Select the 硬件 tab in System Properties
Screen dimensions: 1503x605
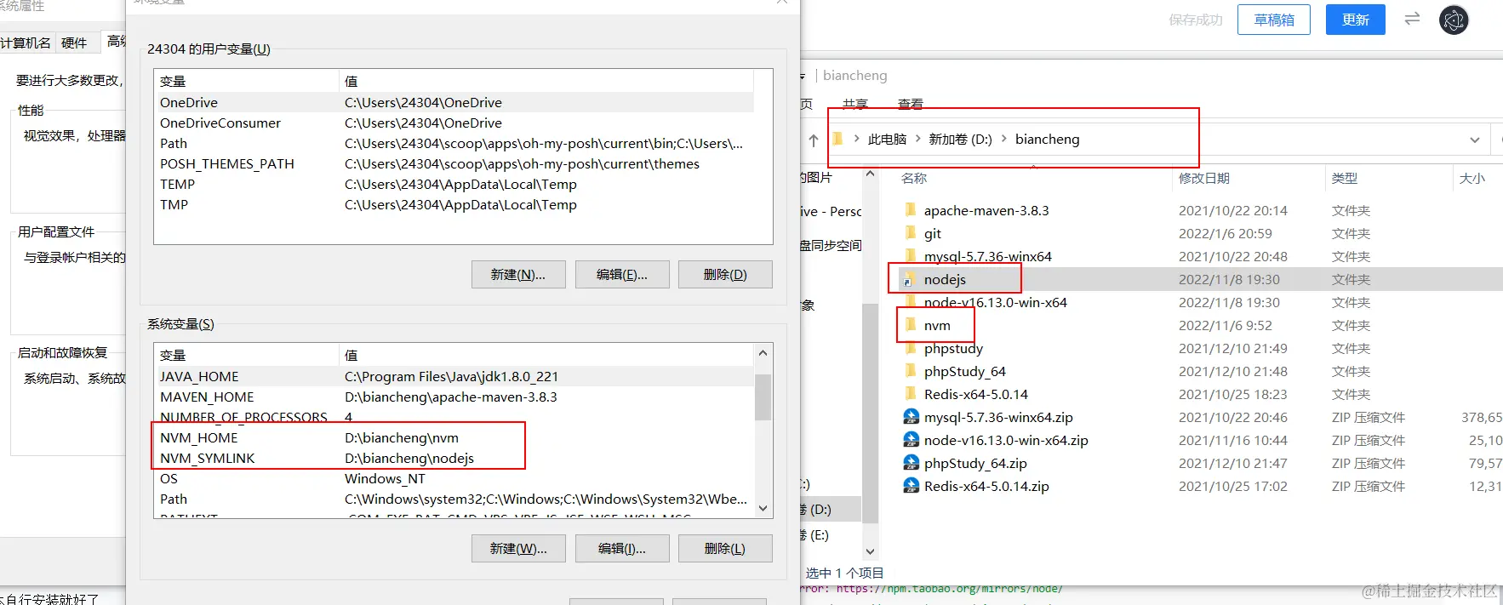point(74,43)
